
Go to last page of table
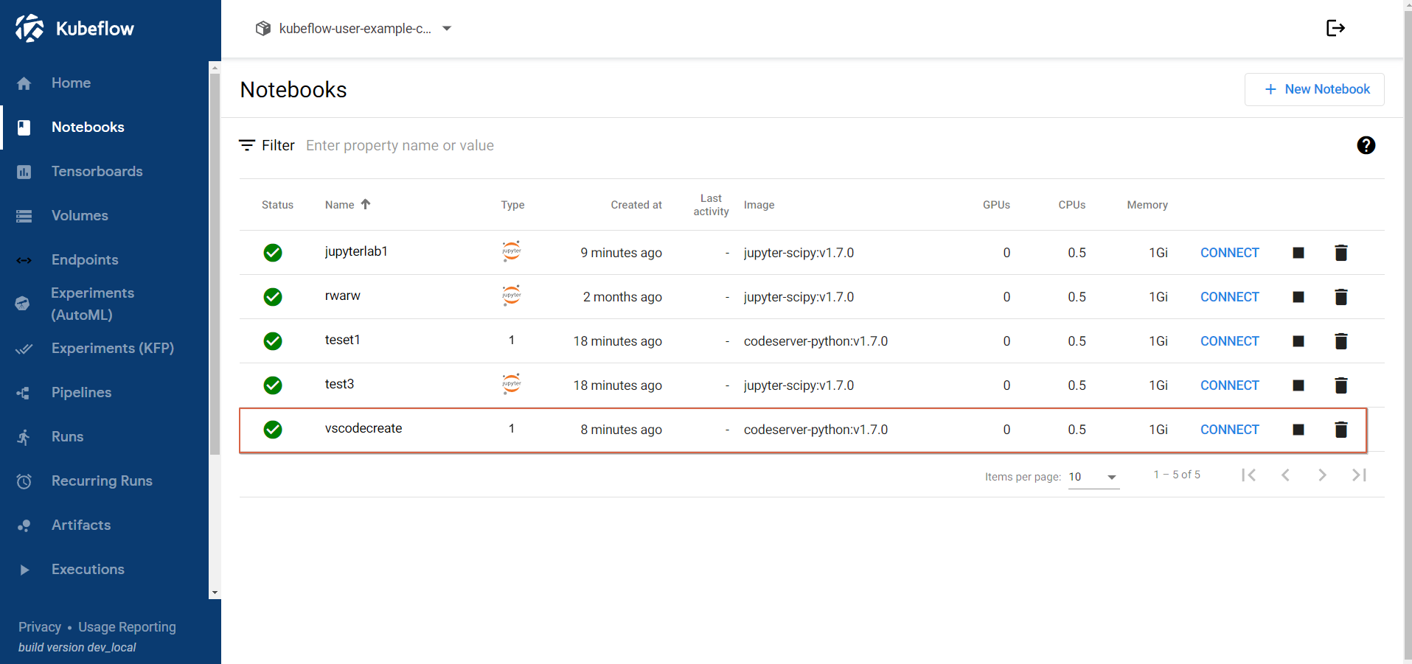[x=1359, y=475]
